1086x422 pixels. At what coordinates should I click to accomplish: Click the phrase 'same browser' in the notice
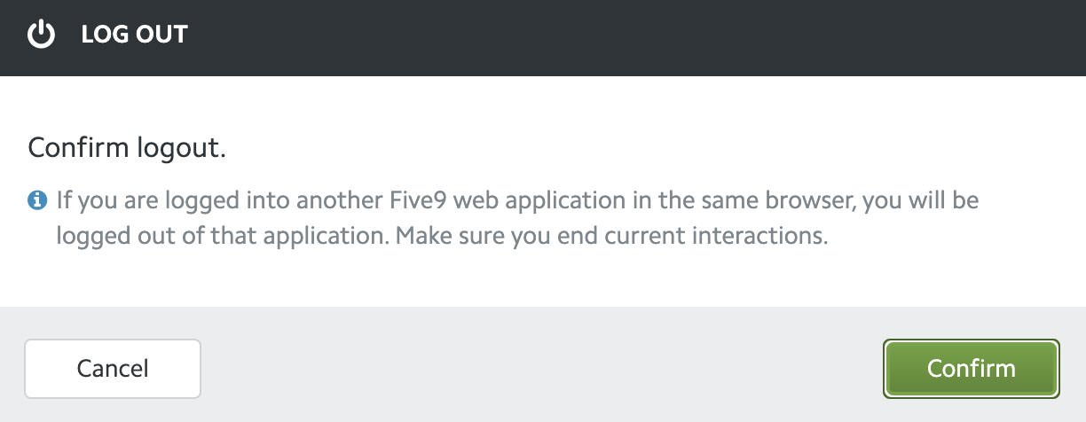[775, 200]
